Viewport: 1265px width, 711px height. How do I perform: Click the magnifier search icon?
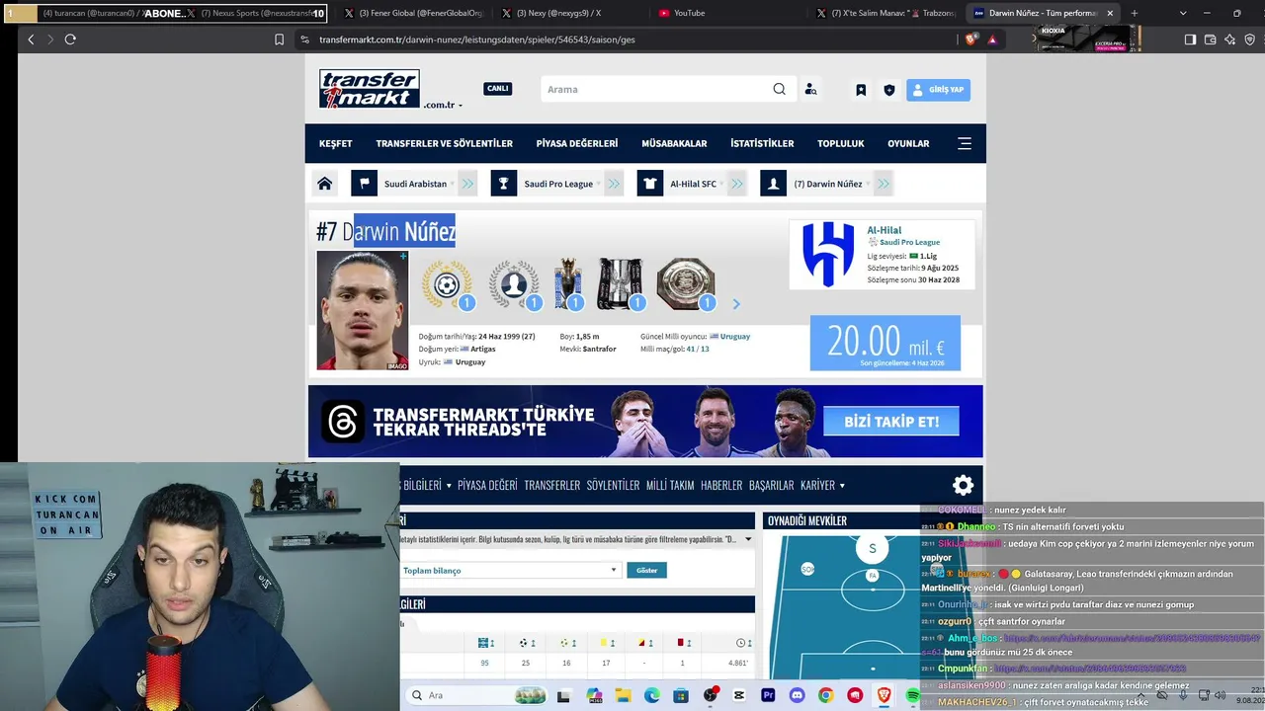780,89
